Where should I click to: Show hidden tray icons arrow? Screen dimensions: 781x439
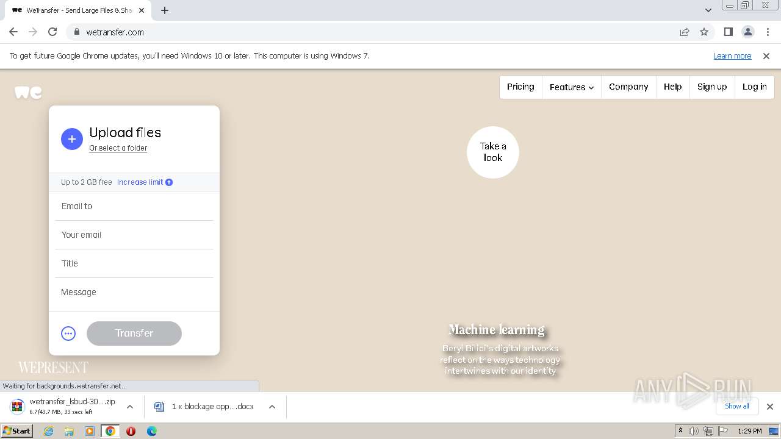tap(680, 430)
